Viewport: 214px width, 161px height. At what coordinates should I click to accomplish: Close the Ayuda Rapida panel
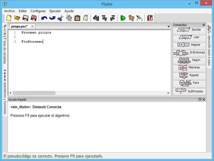click(x=204, y=100)
